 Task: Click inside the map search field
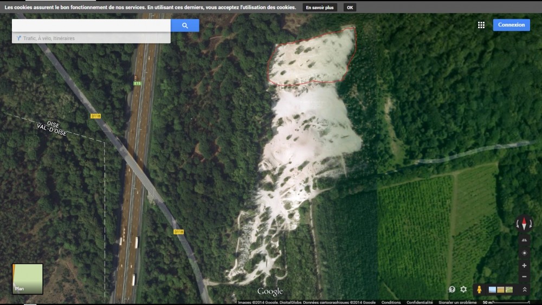tap(91, 25)
